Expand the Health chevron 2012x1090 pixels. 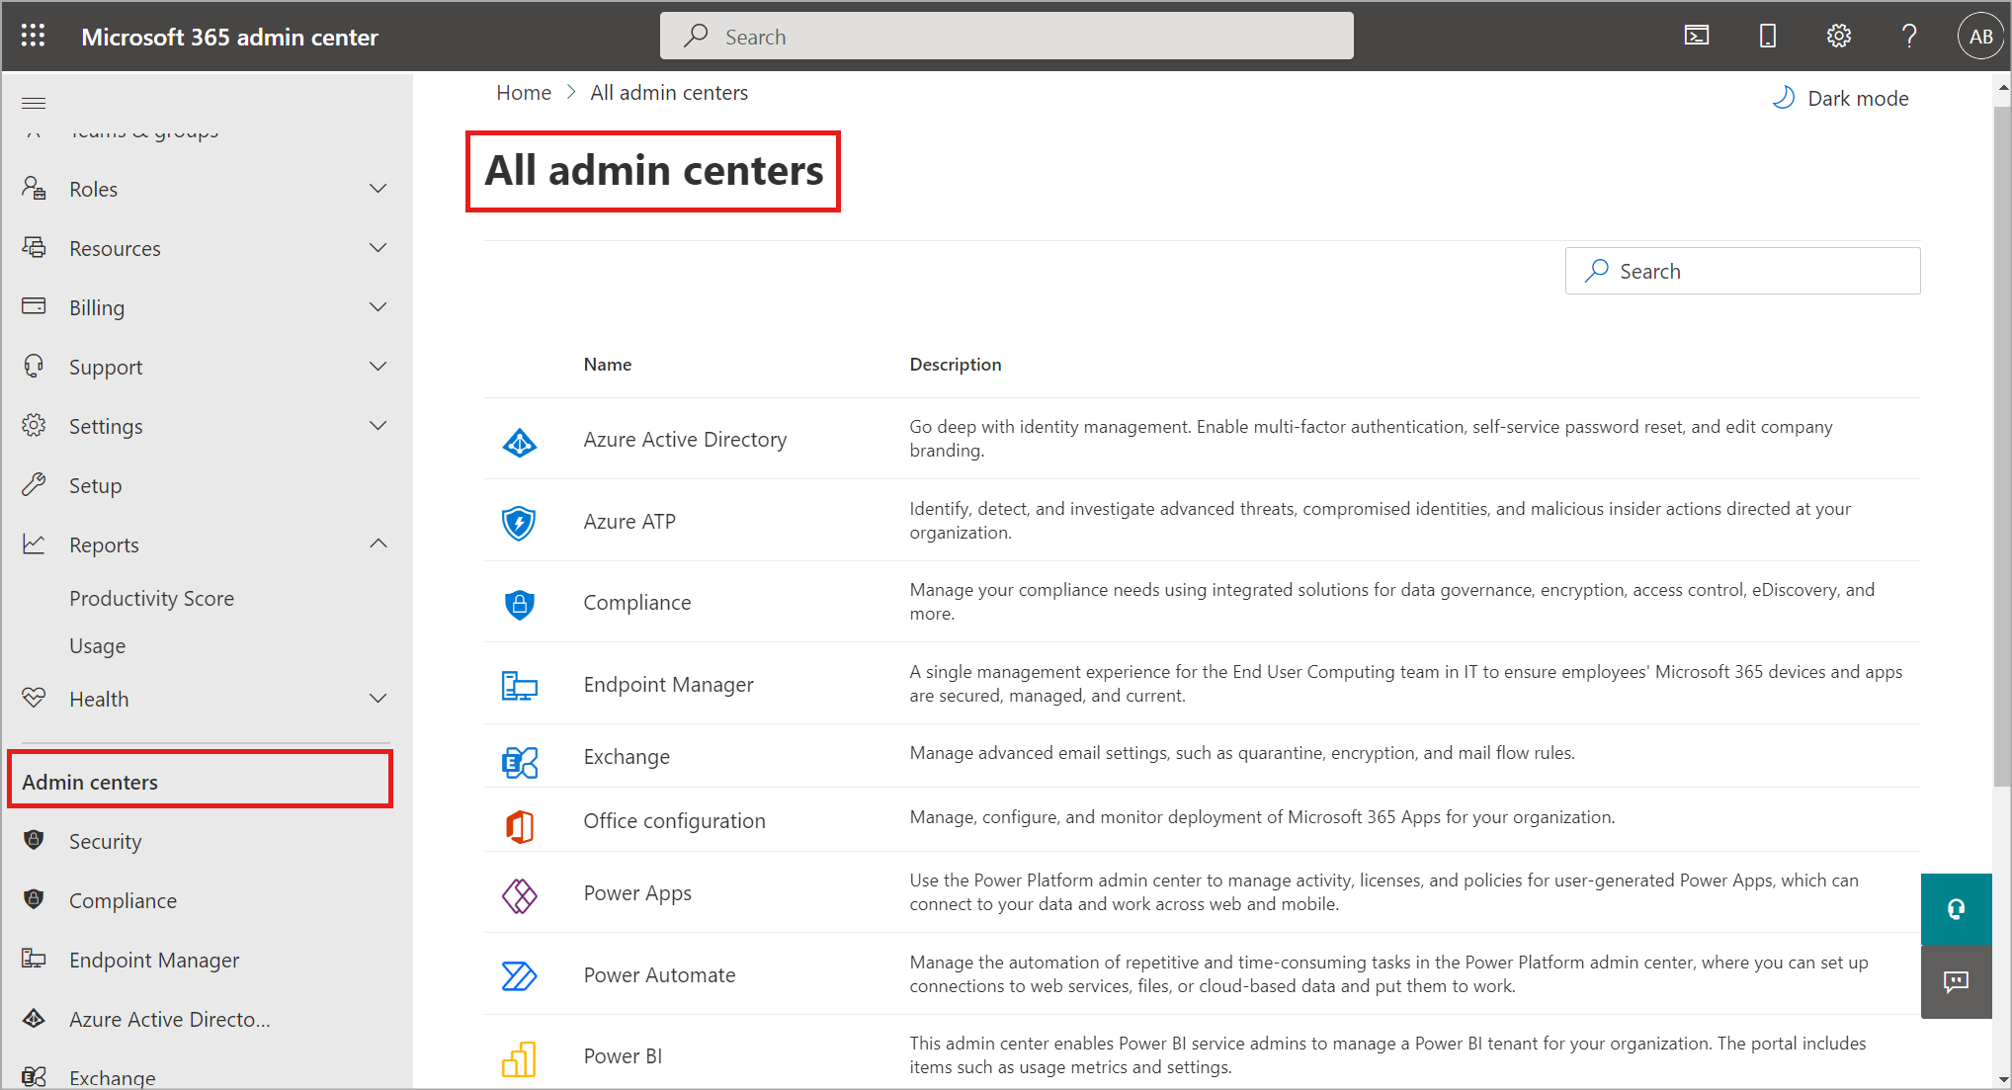pyautogui.click(x=377, y=698)
